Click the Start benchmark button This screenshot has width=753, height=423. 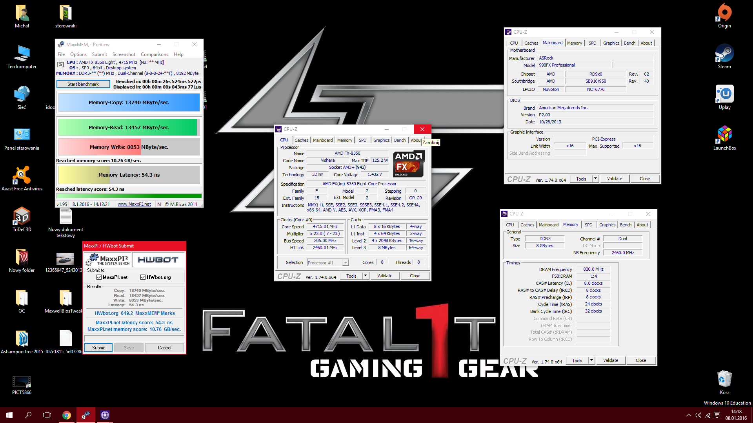83,84
